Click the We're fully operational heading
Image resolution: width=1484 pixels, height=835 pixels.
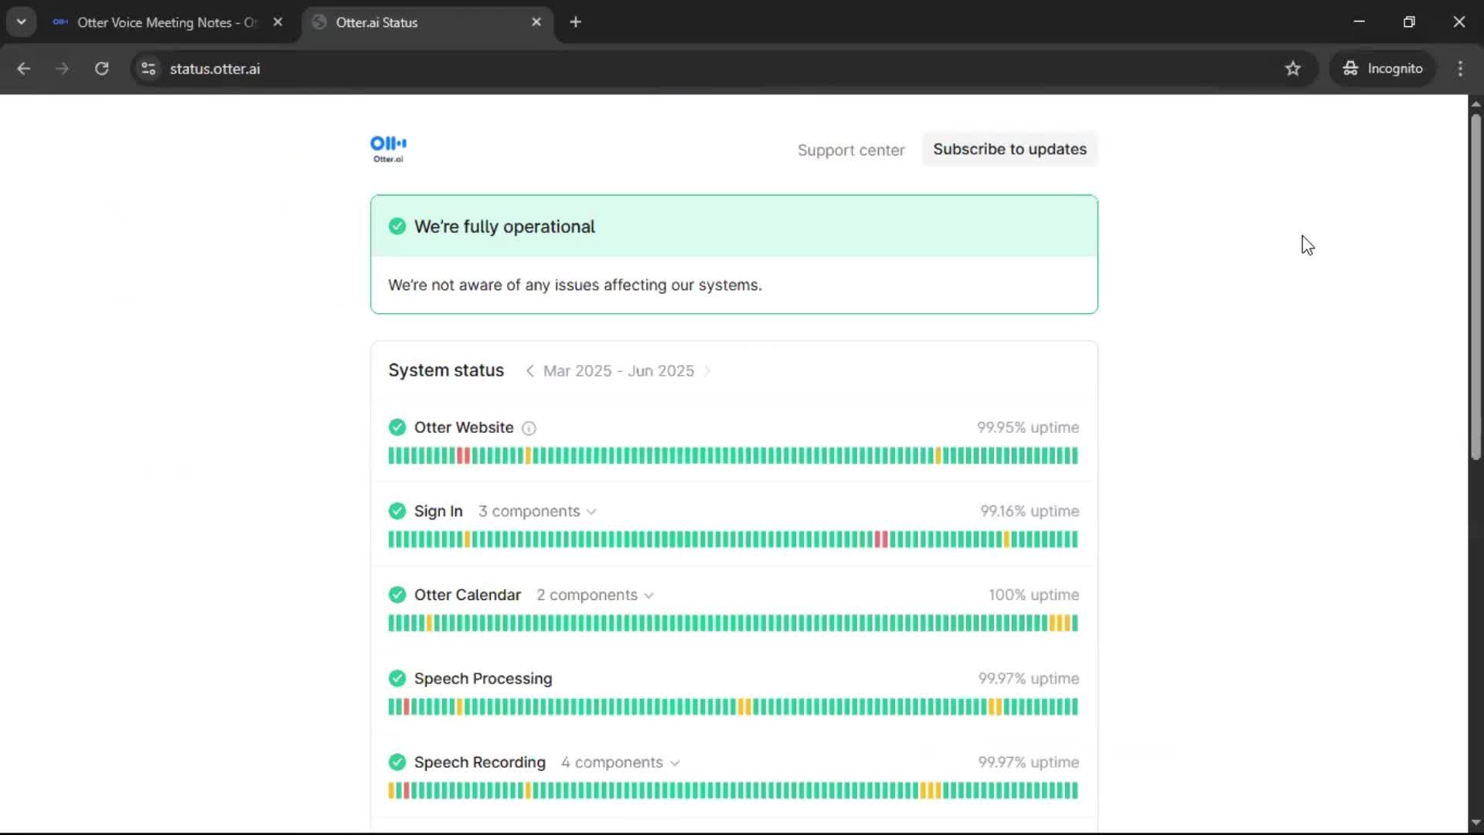tap(505, 227)
